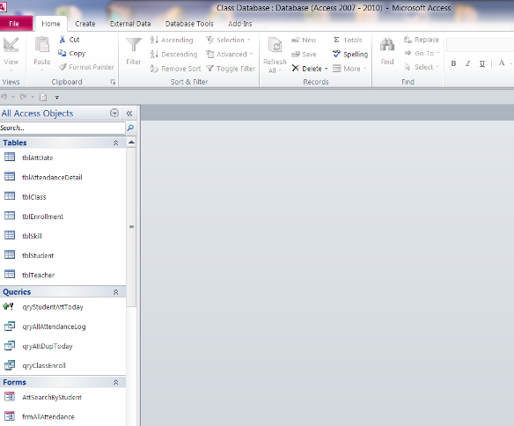The width and height of the screenshot is (514, 426).
Task: Select the Cut scissors icon
Action: [62, 40]
